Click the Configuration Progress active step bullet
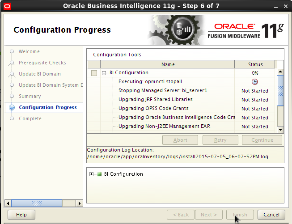The height and width of the screenshot is (224, 292). point(12,107)
